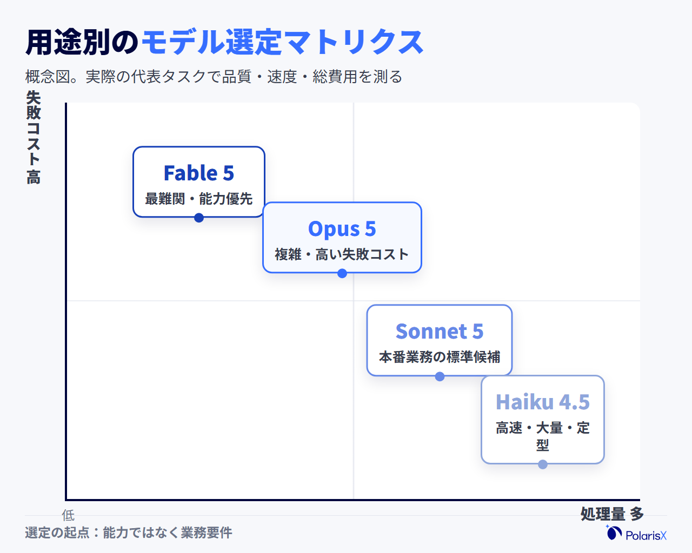Image resolution: width=692 pixels, height=553 pixels.
Task: Click footer text 選定の起点：能力ではなく業務要件
Action: (x=129, y=532)
